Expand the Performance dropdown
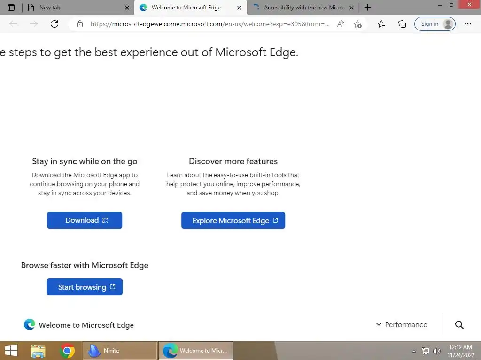 [402, 324]
